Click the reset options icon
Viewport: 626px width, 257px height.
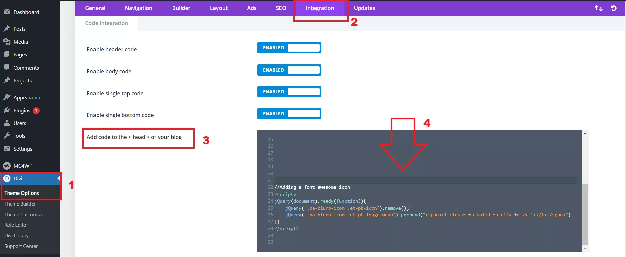614,8
